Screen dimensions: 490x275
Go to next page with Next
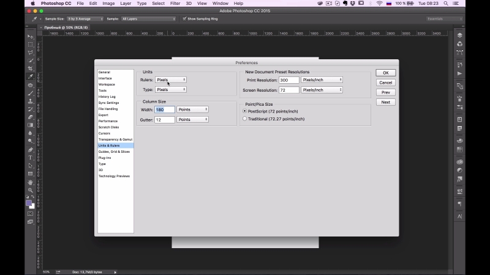[386, 102]
